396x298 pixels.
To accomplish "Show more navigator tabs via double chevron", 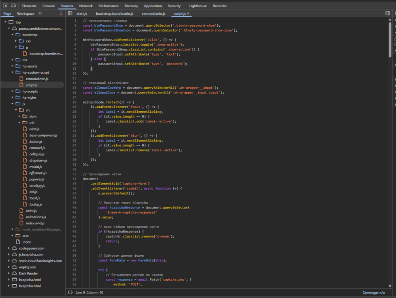I will (40, 14).
